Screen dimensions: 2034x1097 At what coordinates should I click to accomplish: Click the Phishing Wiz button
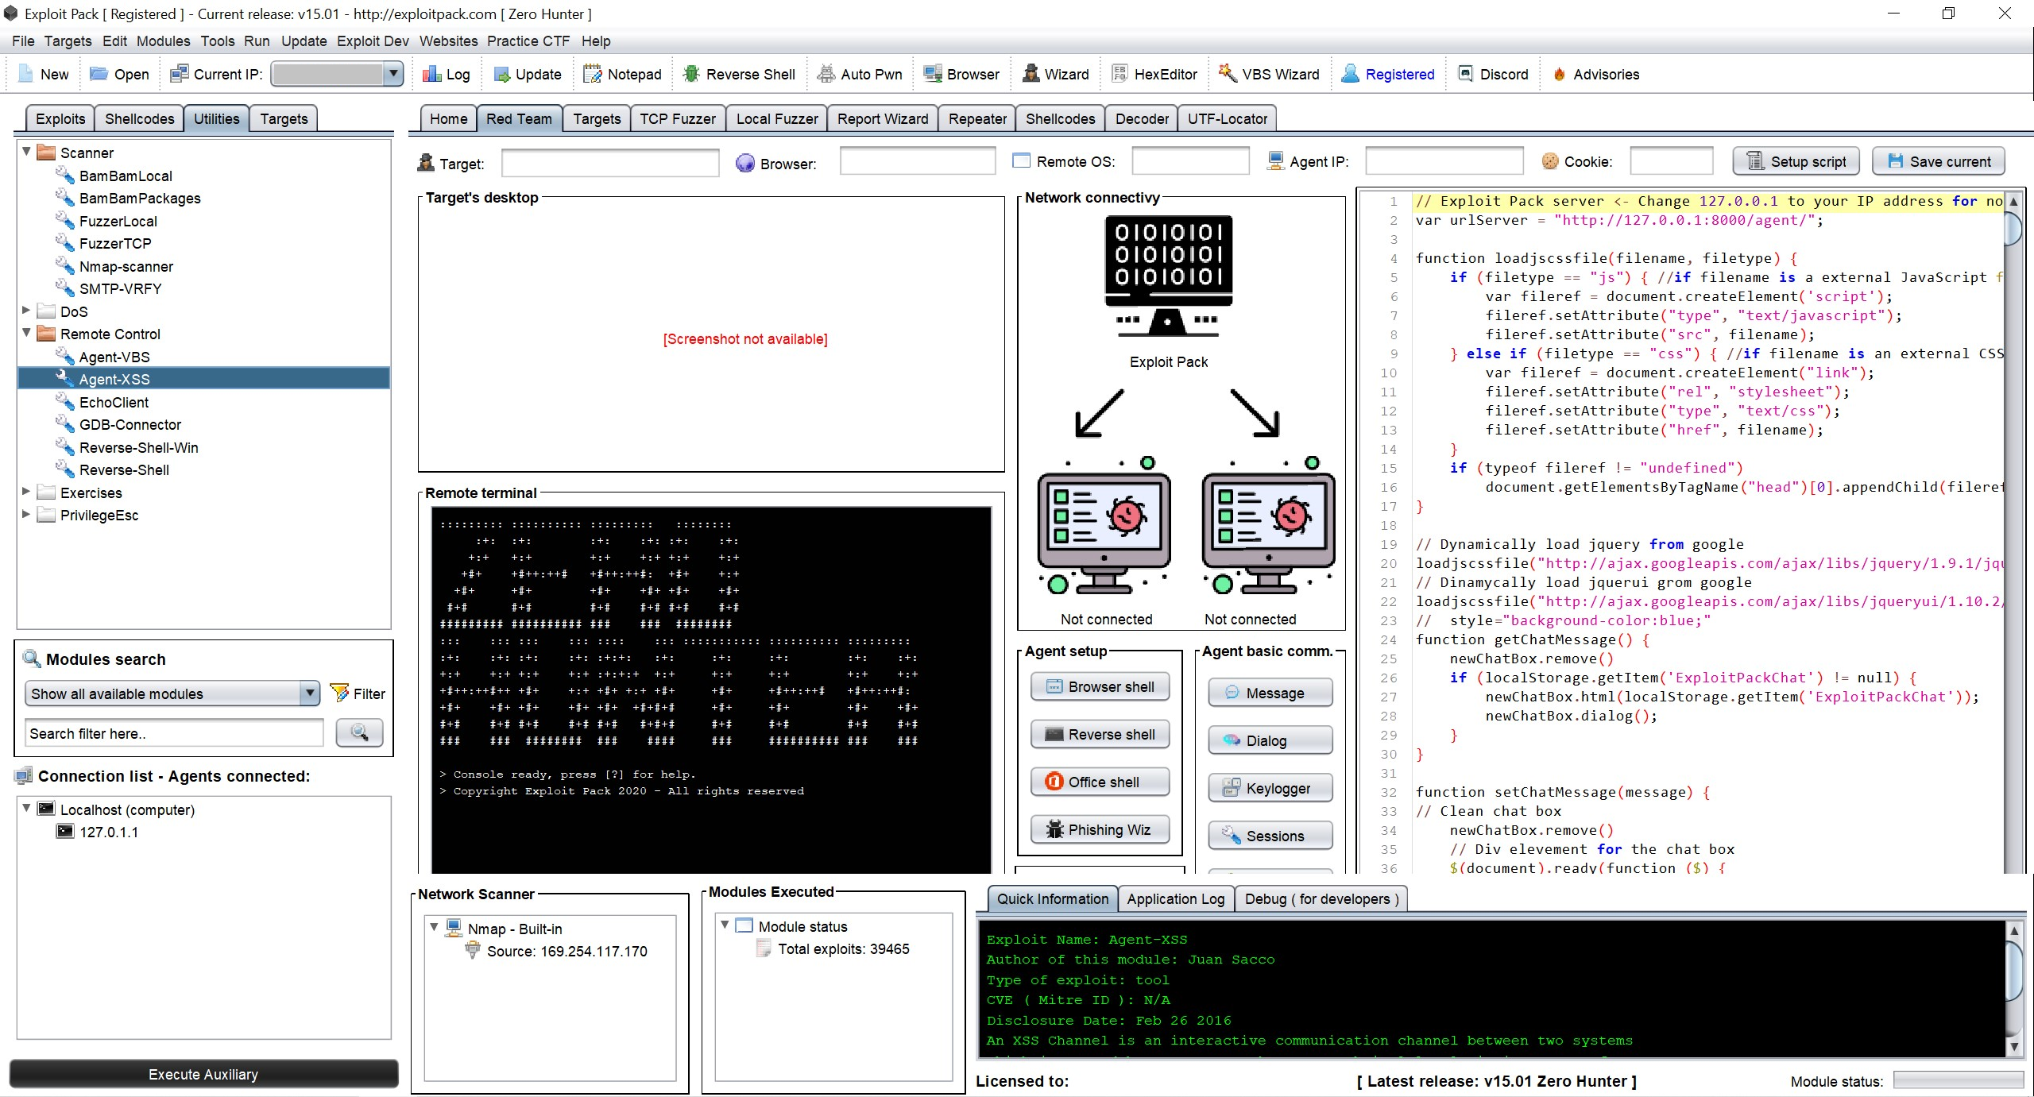1100,829
